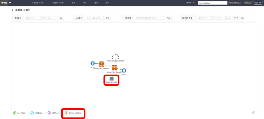Screen dimensions: 264x119
Task: Click 확인 button in 경로찾기 section
Action: pos(61,18)
